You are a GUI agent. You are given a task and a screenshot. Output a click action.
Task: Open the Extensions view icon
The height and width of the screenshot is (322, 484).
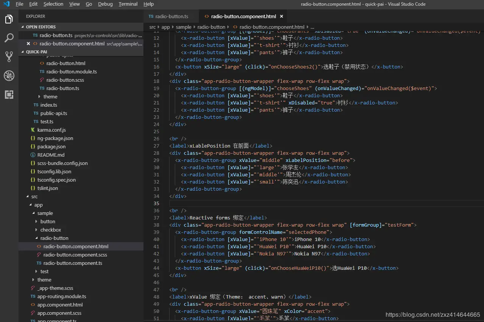pyautogui.click(x=9, y=95)
